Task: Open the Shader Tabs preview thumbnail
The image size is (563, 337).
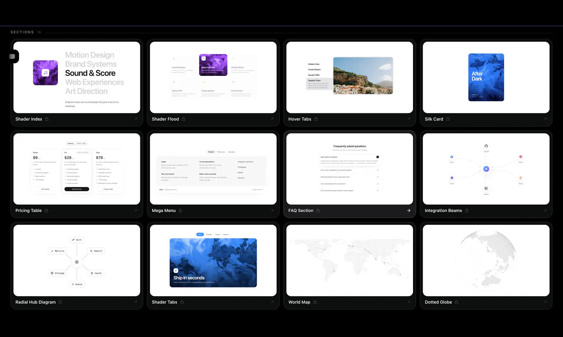Action: (x=213, y=261)
